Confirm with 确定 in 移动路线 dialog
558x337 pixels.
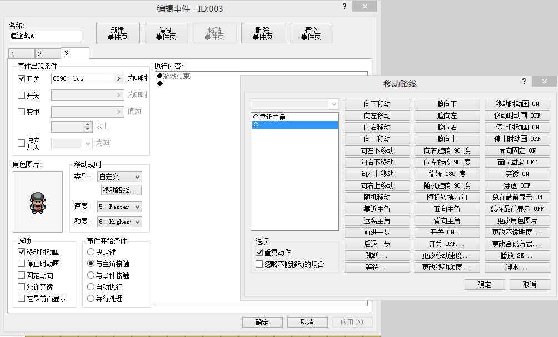tap(485, 285)
